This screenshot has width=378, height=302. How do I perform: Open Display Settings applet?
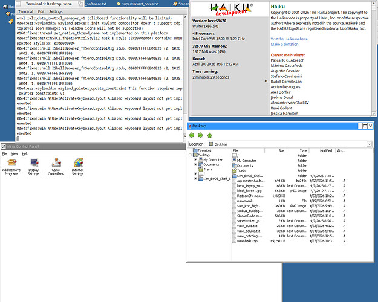point(34,167)
